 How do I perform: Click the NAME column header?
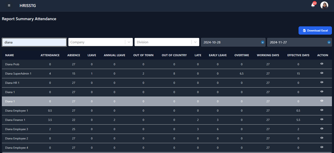(x=10, y=55)
